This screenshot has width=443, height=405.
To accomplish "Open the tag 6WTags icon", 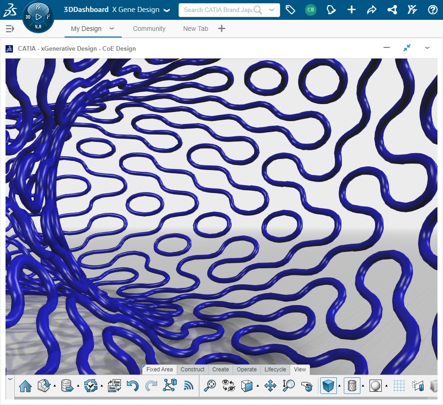I will click(290, 10).
